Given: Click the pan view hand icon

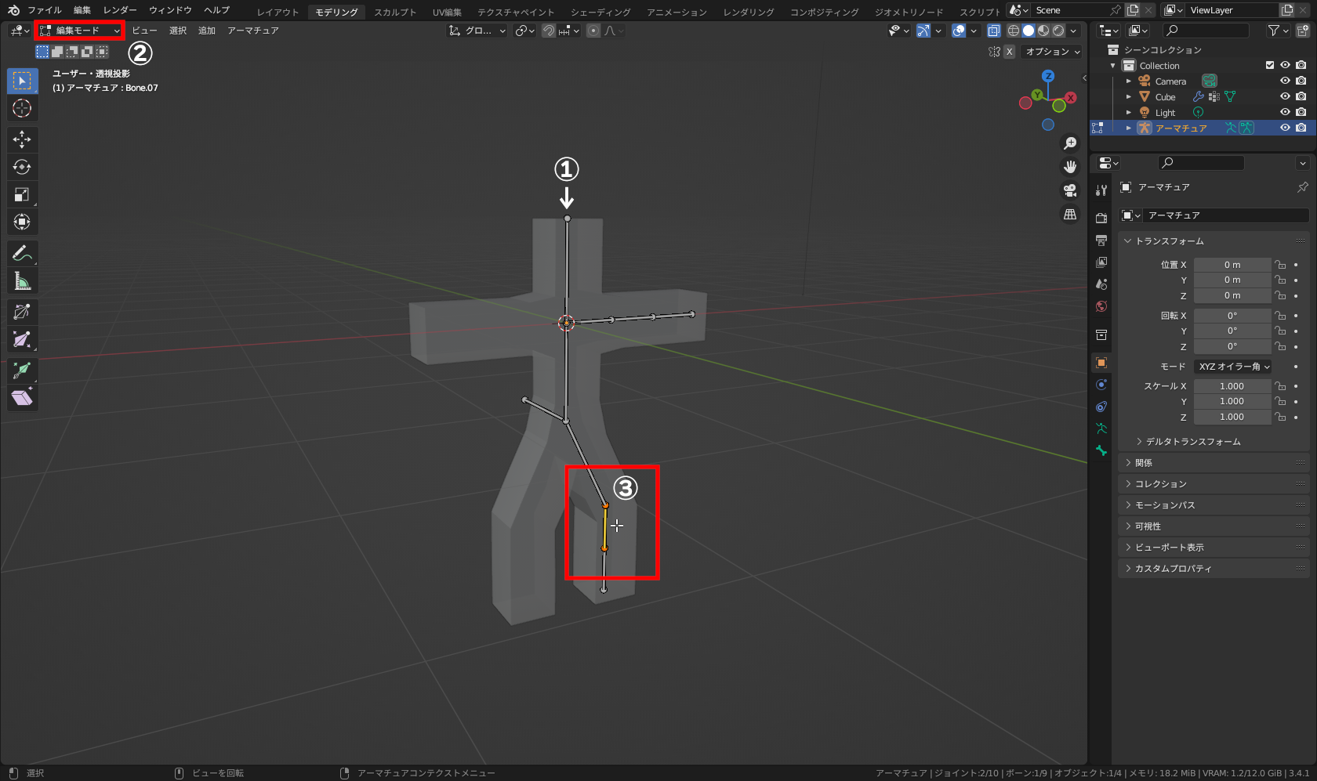Looking at the screenshot, I should [1070, 167].
